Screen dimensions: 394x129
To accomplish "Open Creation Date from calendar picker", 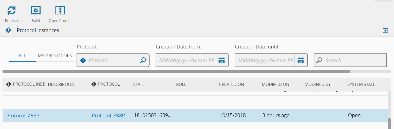I will tap(222, 60).
